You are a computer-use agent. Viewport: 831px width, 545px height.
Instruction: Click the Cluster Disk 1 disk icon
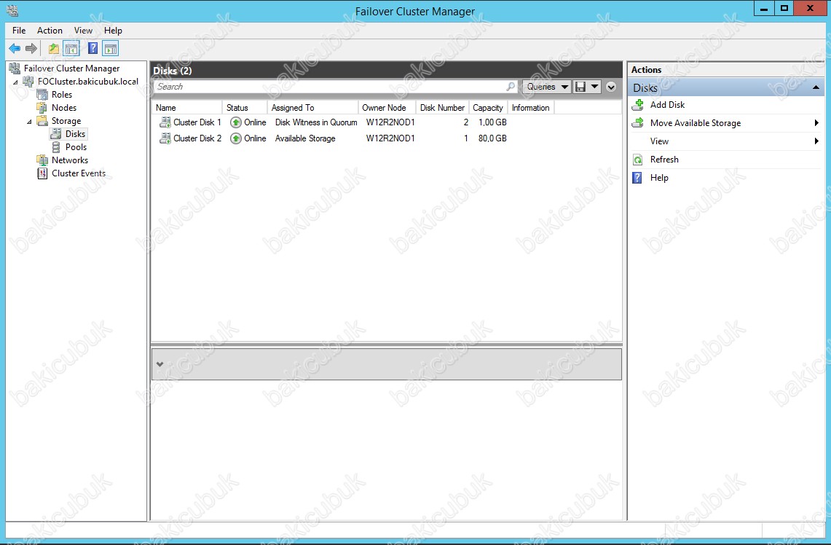point(165,122)
